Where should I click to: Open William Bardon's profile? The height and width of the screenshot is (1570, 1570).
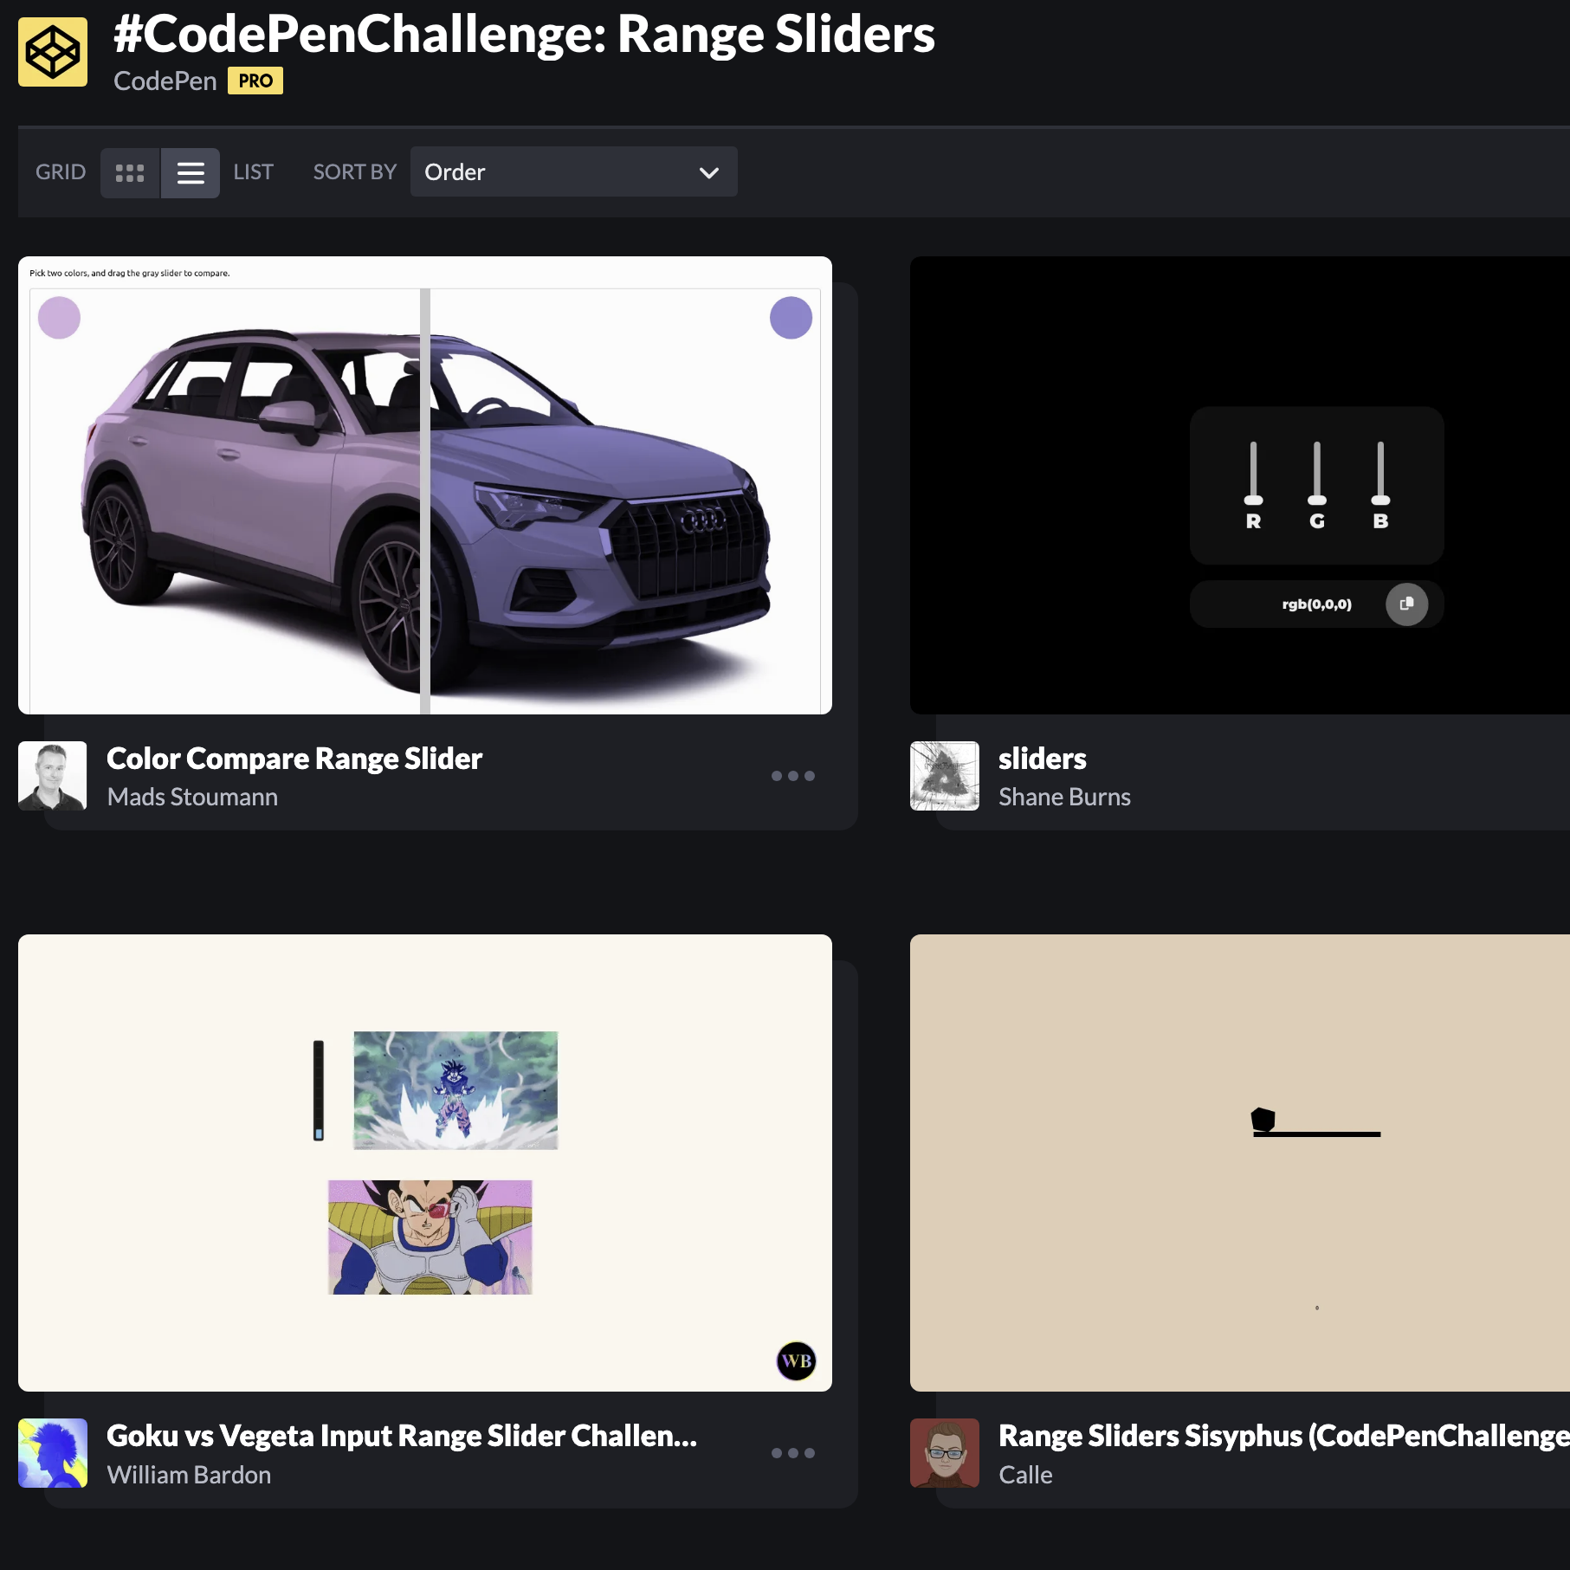189,1475
